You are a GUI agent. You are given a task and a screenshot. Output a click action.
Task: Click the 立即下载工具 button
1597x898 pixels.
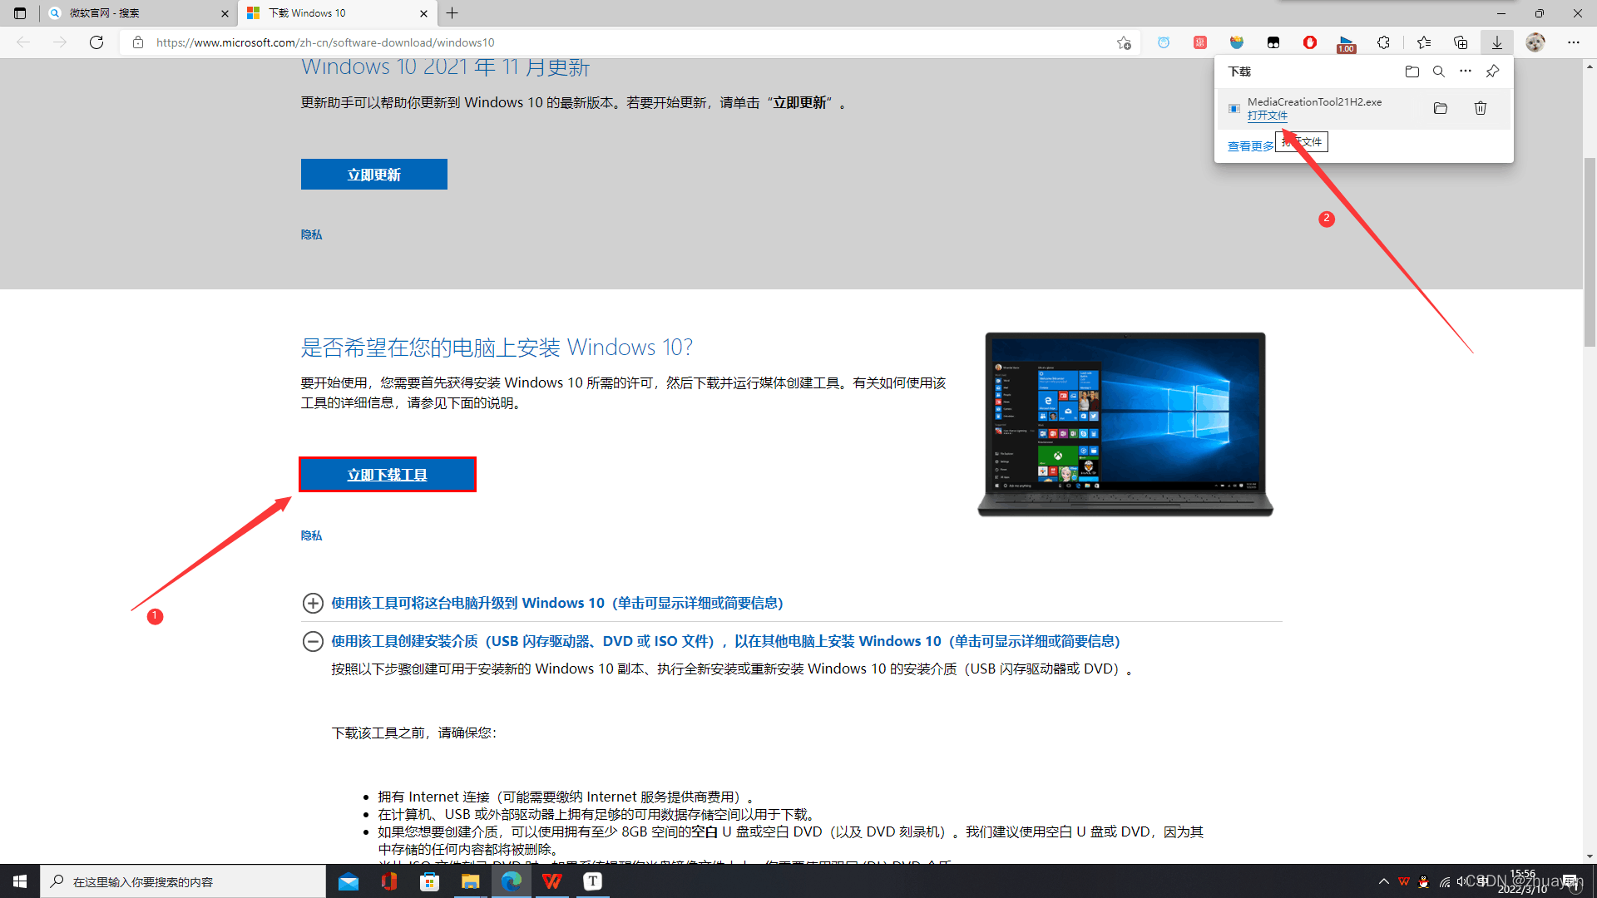coord(387,475)
